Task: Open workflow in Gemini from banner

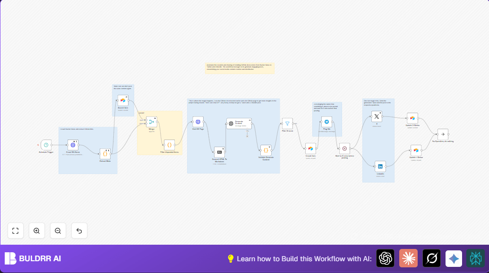Action: pyautogui.click(x=454, y=258)
